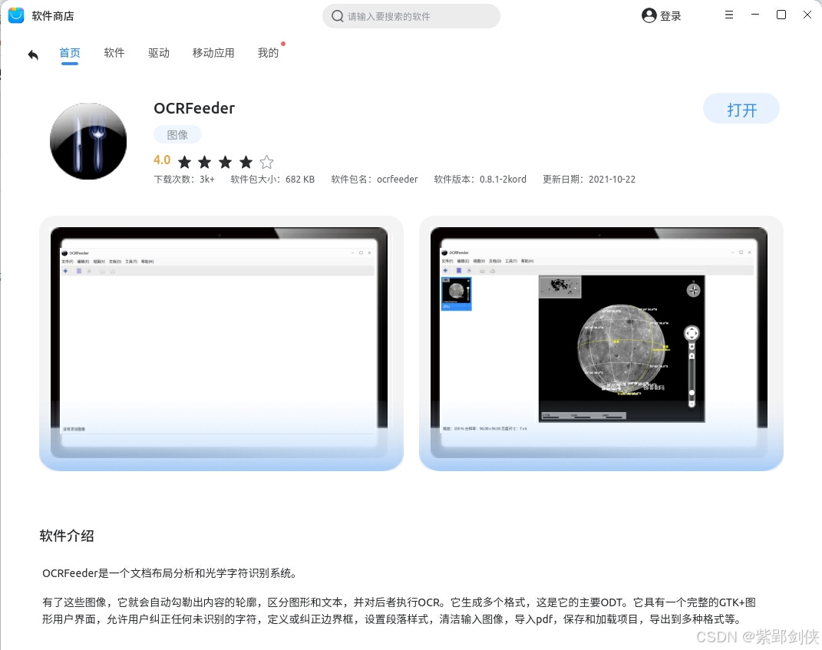Click the third rating star
The image size is (822, 650).
click(x=226, y=161)
